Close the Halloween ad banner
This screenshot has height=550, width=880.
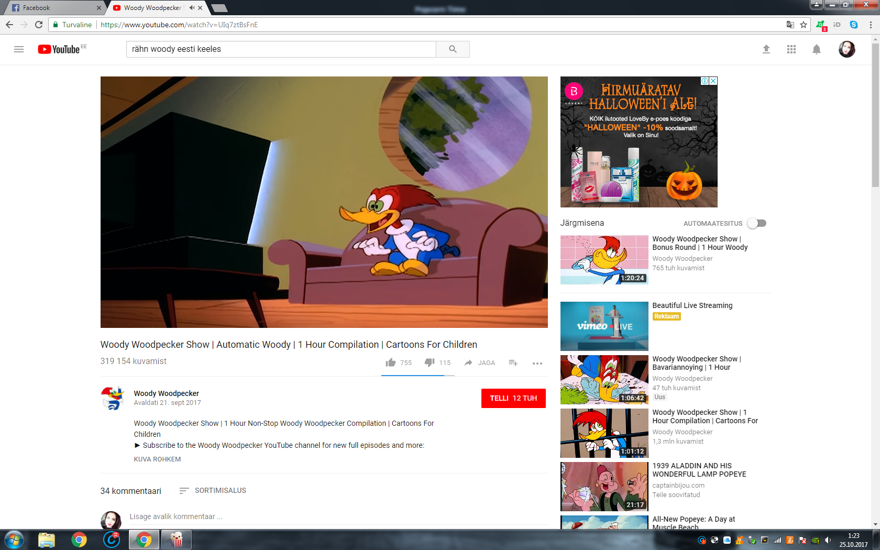pos(713,81)
